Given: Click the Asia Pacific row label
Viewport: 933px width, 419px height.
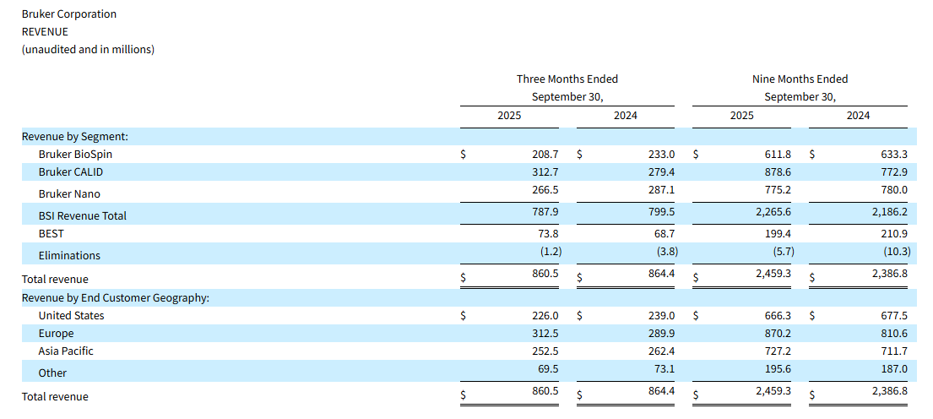Looking at the screenshot, I should click(x=66, y=351).
